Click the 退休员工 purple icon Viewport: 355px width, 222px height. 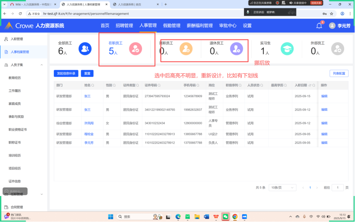(236, 48)
